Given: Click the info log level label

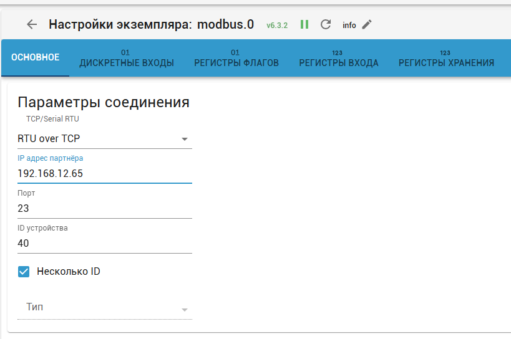Looking at the screenshot, I should coord(349,26).
